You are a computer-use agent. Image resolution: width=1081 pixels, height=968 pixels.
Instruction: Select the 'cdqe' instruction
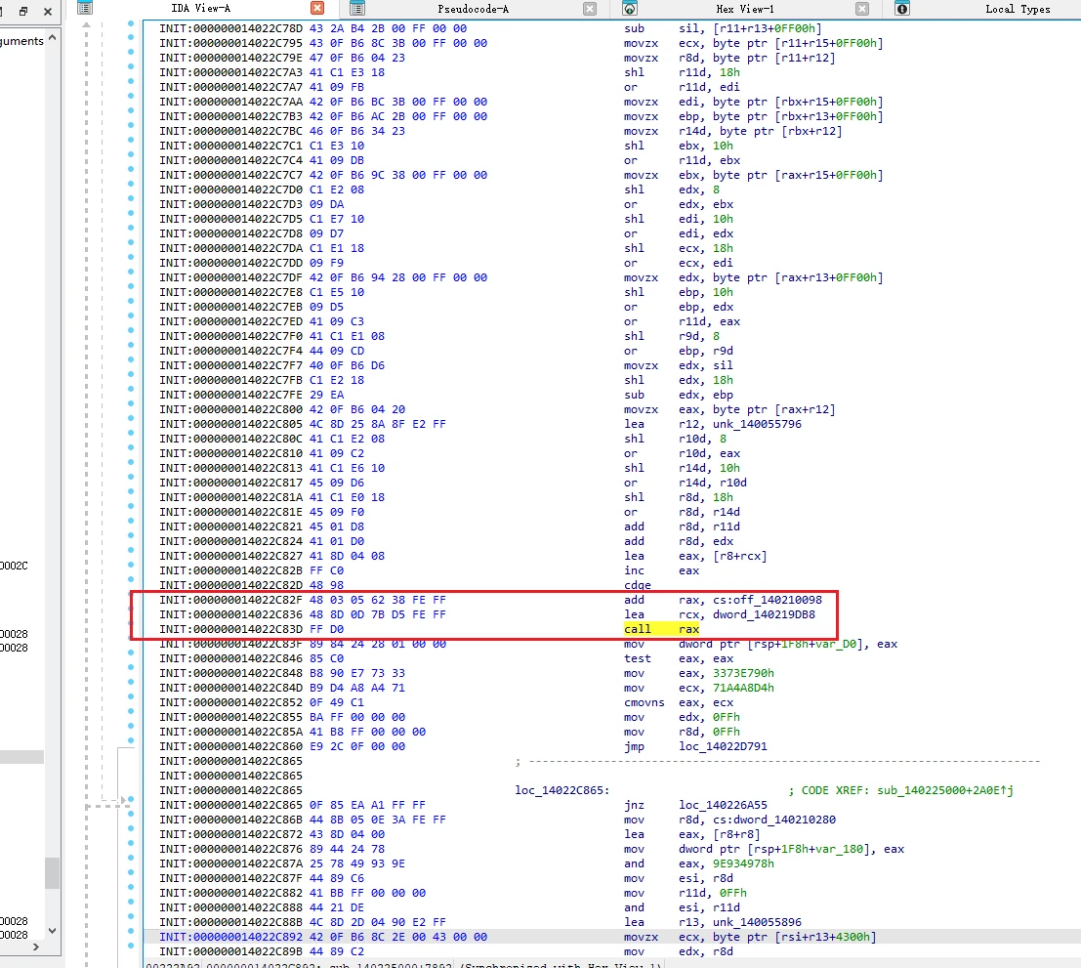(637, 585)
